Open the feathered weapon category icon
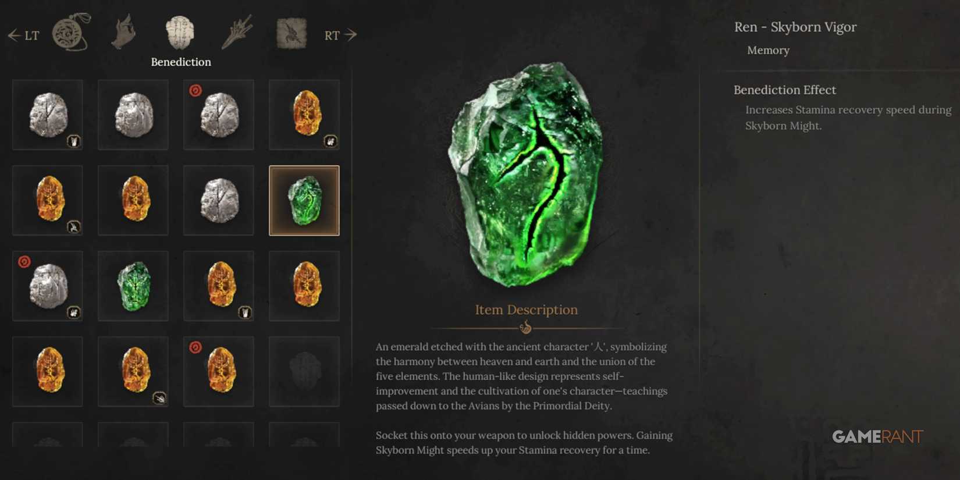 [x=237, y=32]
